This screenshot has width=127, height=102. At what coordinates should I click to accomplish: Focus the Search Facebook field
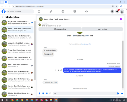tap(20, 11)
